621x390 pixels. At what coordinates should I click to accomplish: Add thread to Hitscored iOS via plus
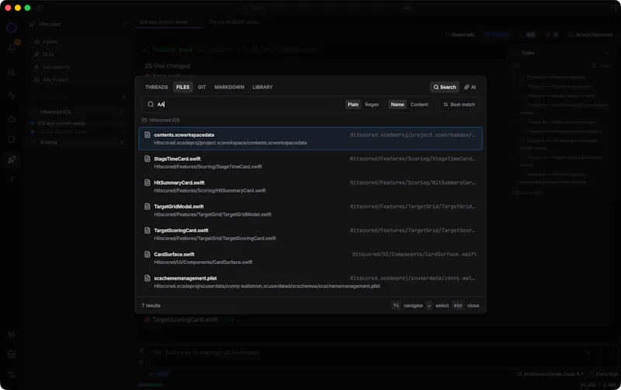(122, 112)
